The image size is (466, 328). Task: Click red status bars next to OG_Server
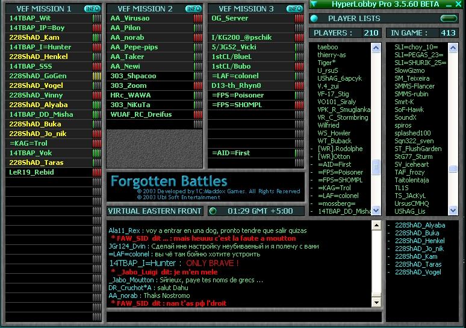coord(299,19)
